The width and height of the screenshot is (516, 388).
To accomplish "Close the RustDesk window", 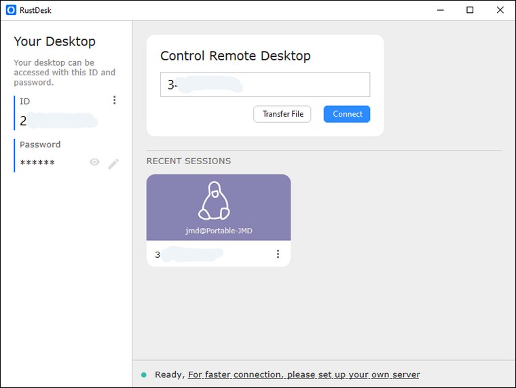I will (500, 10).
